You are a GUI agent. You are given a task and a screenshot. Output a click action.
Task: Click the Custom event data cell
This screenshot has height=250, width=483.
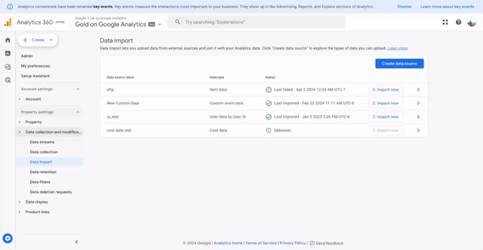click(x=226, y=103)
